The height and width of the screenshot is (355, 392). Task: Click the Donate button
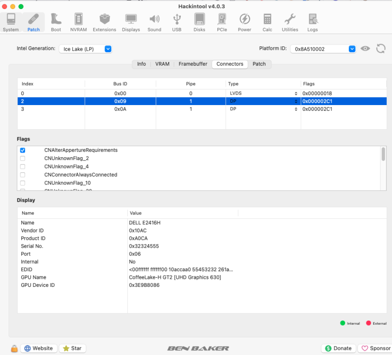[339, 348]
